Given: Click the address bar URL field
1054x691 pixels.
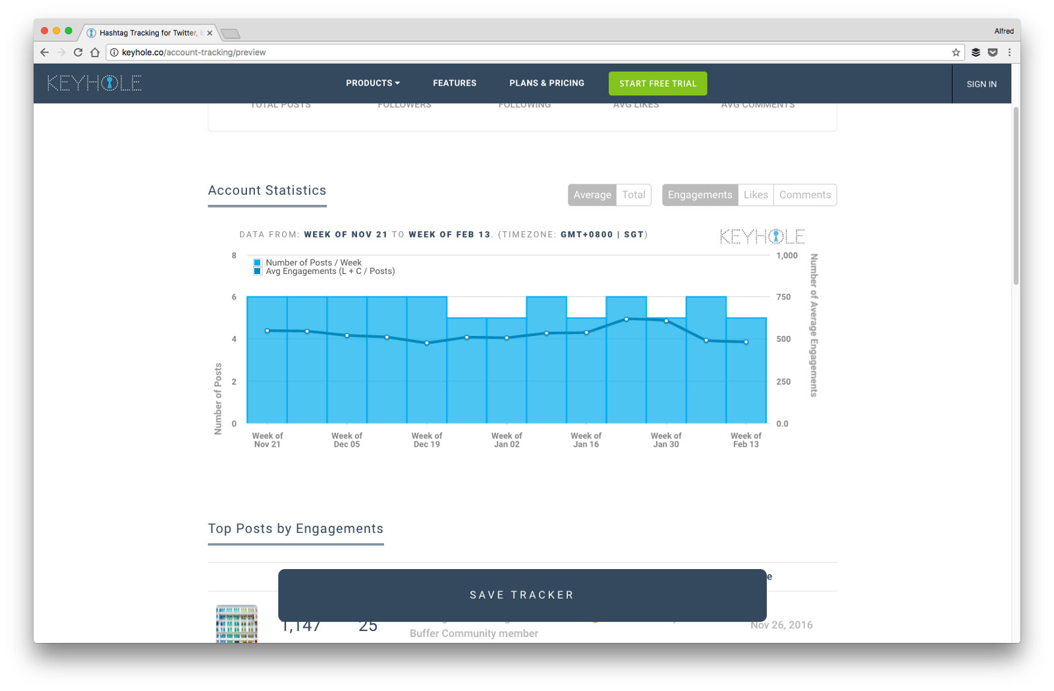Looking at the screenshot, I should click(x=527, y=52).
